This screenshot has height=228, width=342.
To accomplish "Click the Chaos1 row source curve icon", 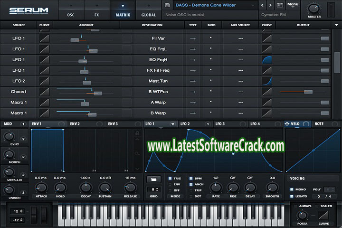I will [x=44, y=92].
